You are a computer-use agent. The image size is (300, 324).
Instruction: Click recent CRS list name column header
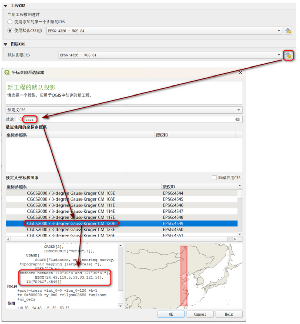(x=80, y=135)
